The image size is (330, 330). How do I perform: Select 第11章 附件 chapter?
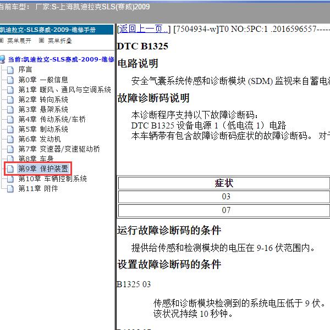click(38, 188)
